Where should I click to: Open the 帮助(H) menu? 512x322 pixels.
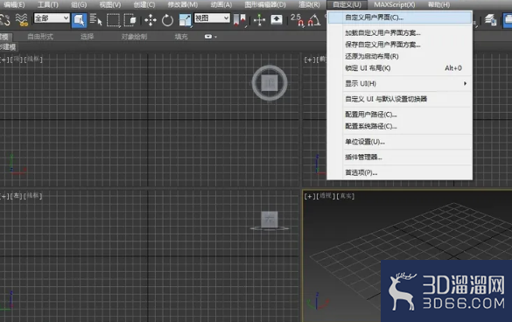click(x=438, y=4)
